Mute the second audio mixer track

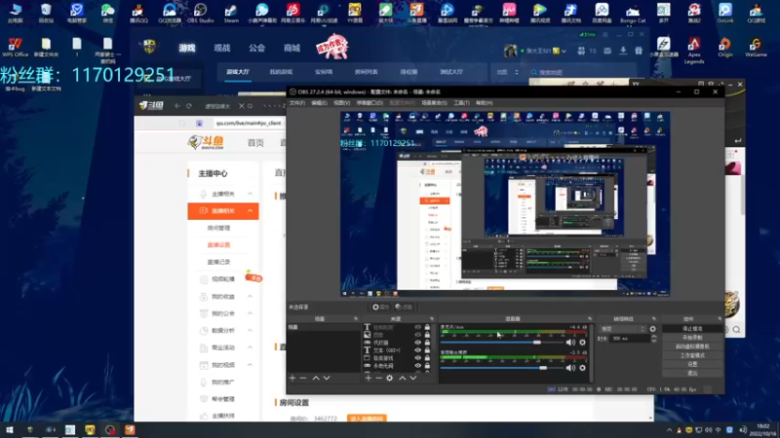pyautogui.click(x=570, y=368)
